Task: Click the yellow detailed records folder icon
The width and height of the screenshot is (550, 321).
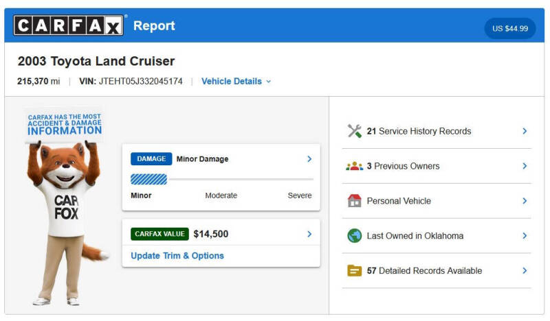Action: pos(354,271)
